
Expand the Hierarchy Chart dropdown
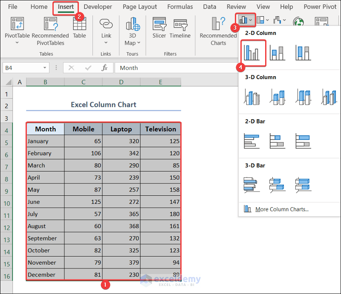click(267, 20)
